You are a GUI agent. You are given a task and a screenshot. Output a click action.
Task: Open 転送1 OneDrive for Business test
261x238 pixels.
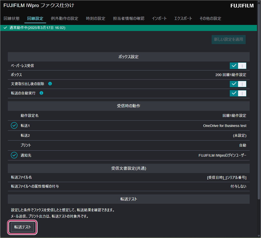pos(129,126)
